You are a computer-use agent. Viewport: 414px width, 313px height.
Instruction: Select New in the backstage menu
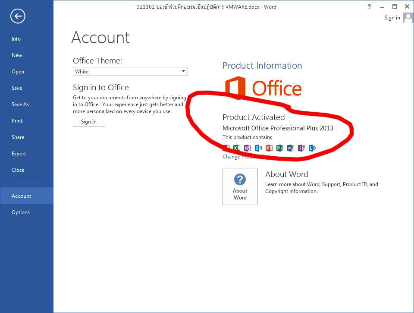(17, 55)
